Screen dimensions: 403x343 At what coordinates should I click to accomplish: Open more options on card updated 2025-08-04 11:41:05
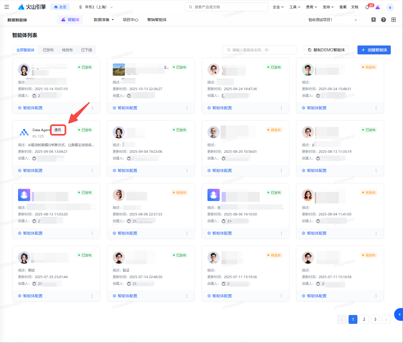pos(376,233)
